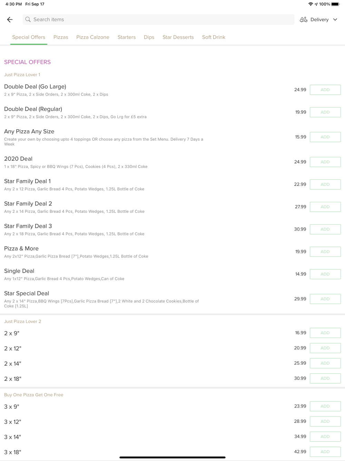Add the 3 x 14" offer
Viewport: 345px width, 461px height.
pos(325,437)
